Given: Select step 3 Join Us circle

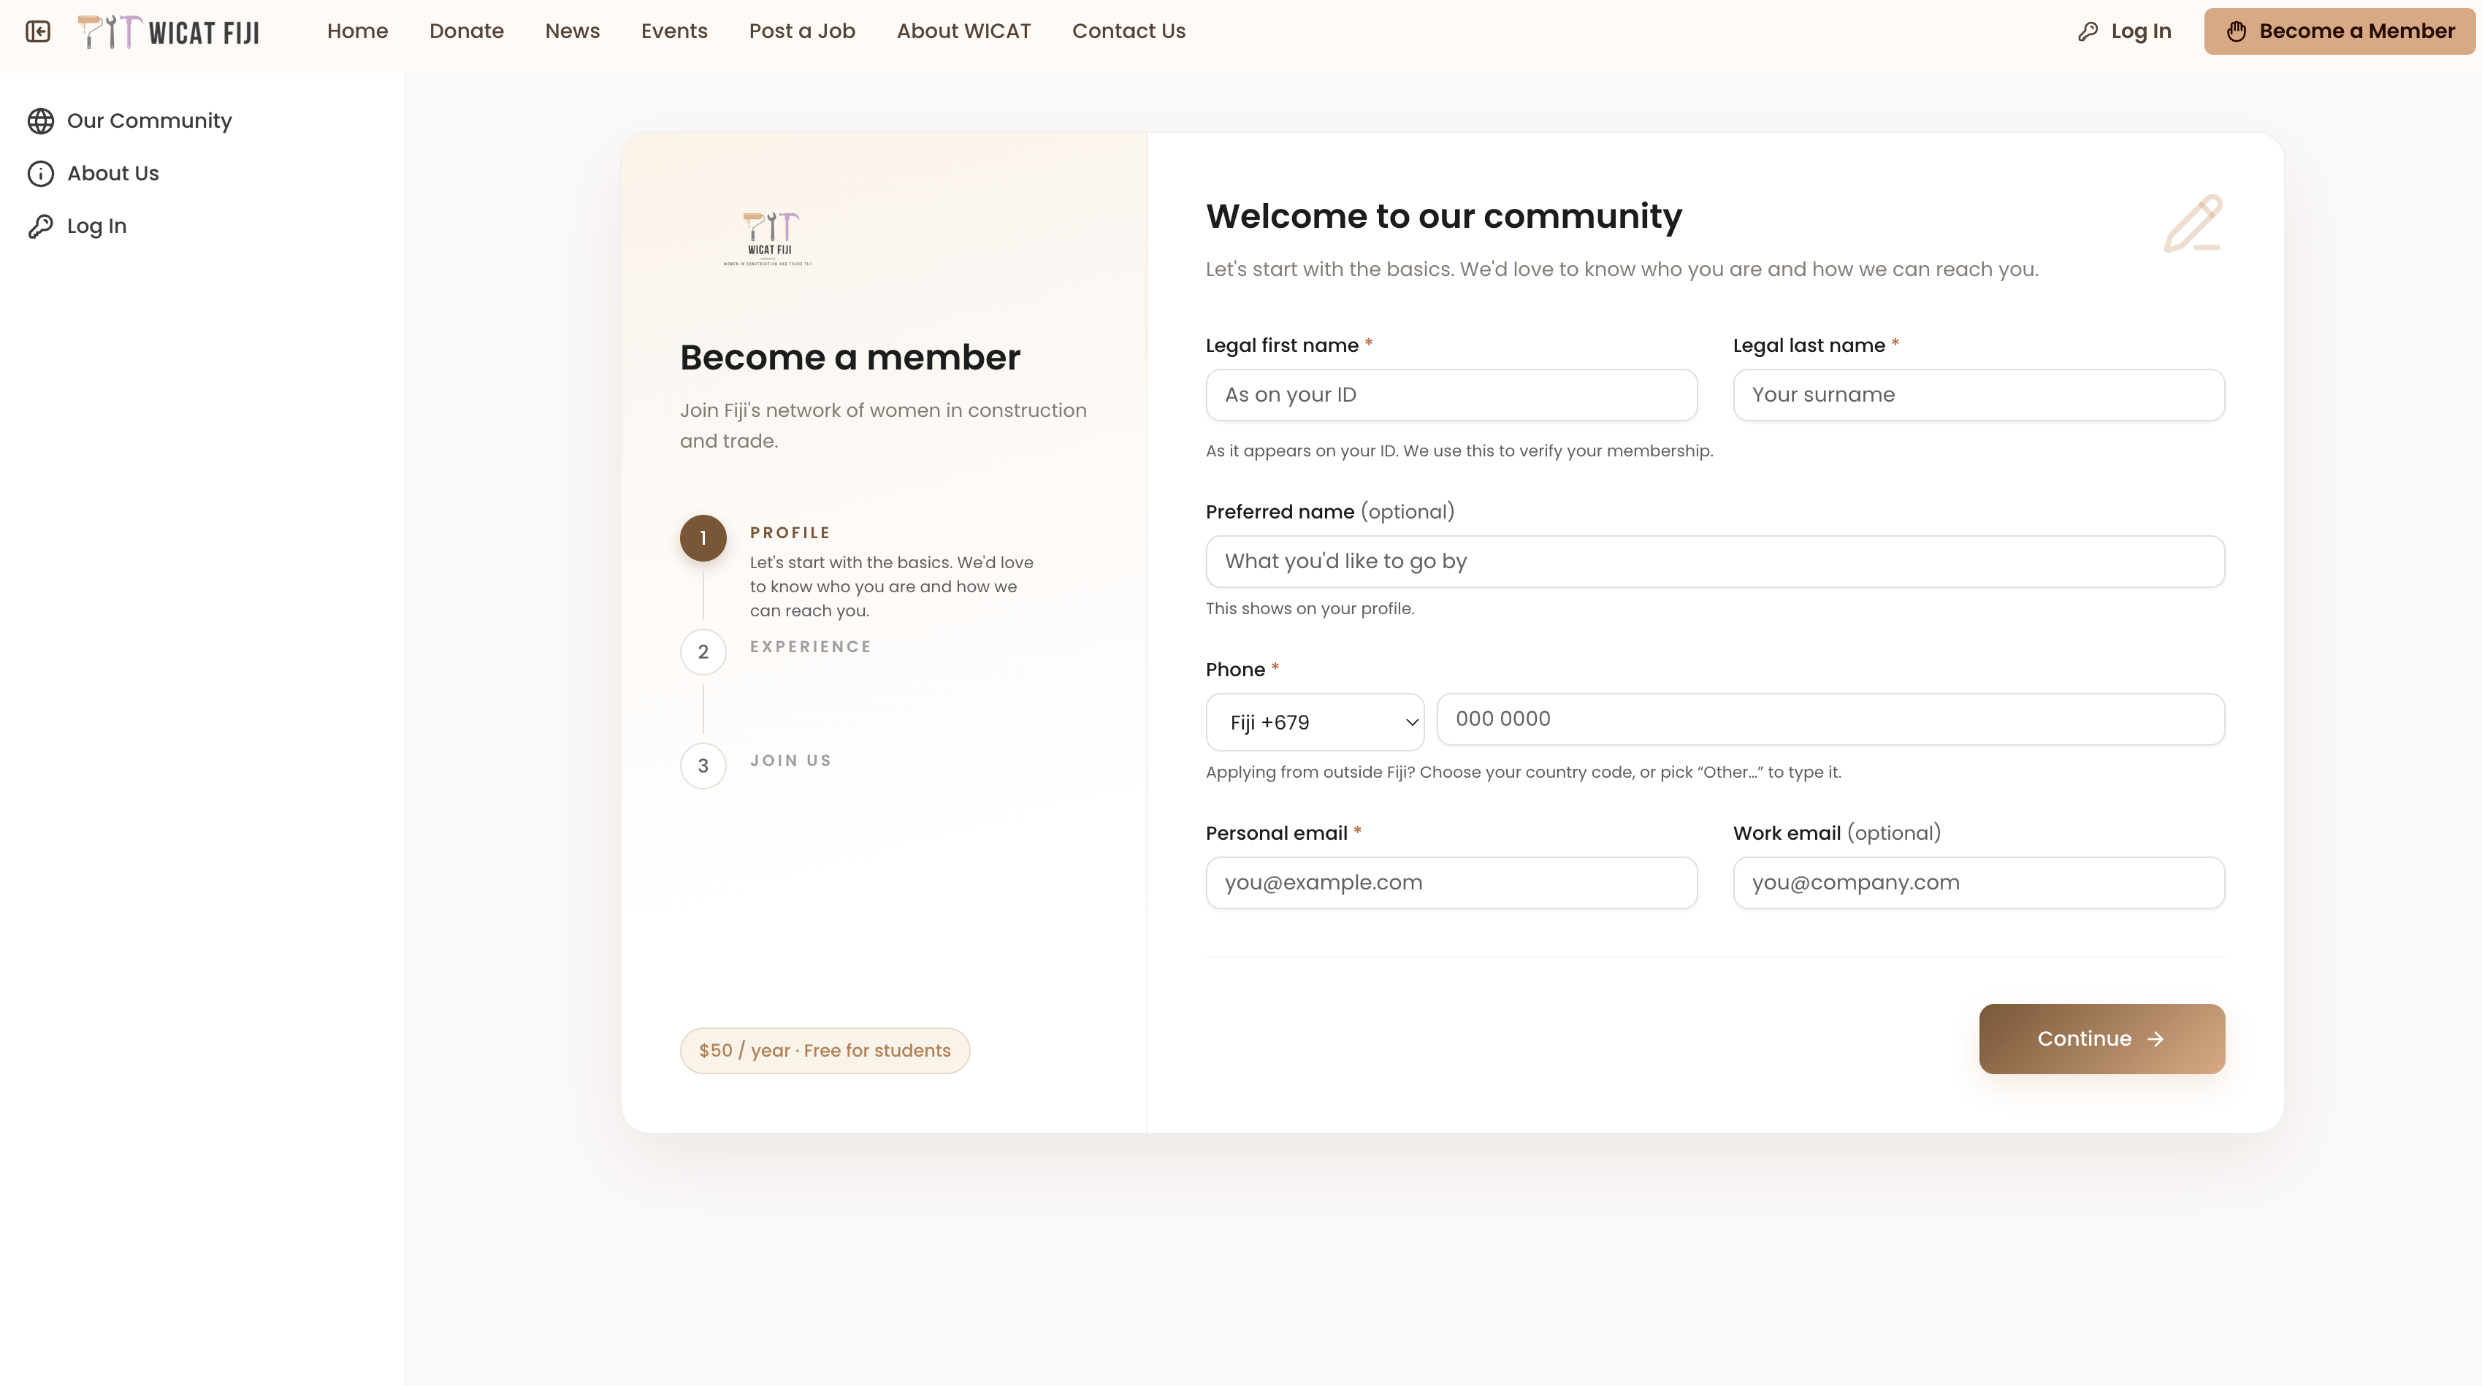Looking at the screenshot, I should (x=703, y=766).
